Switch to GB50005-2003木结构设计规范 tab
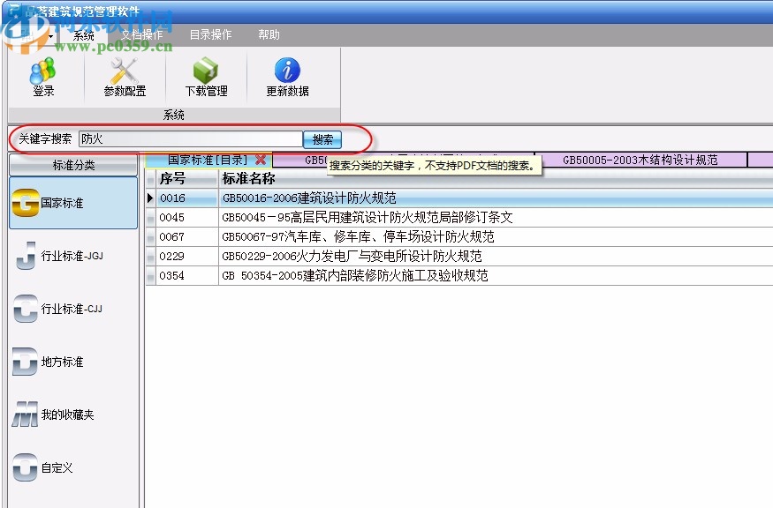773x508 pixels. pos(640,160)
